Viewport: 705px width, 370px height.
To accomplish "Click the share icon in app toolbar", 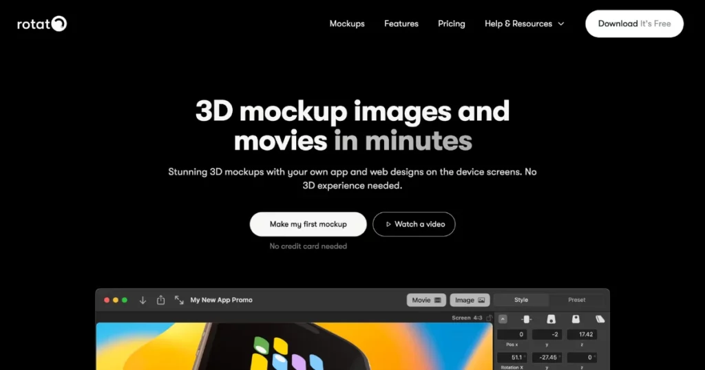I will click(160, 300).
